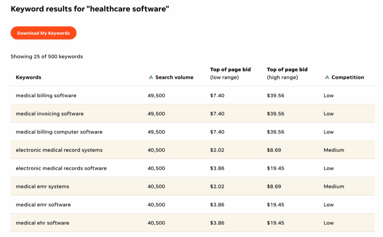Select electronic medical records software keyword
The image size is (383, 237).
61,168
